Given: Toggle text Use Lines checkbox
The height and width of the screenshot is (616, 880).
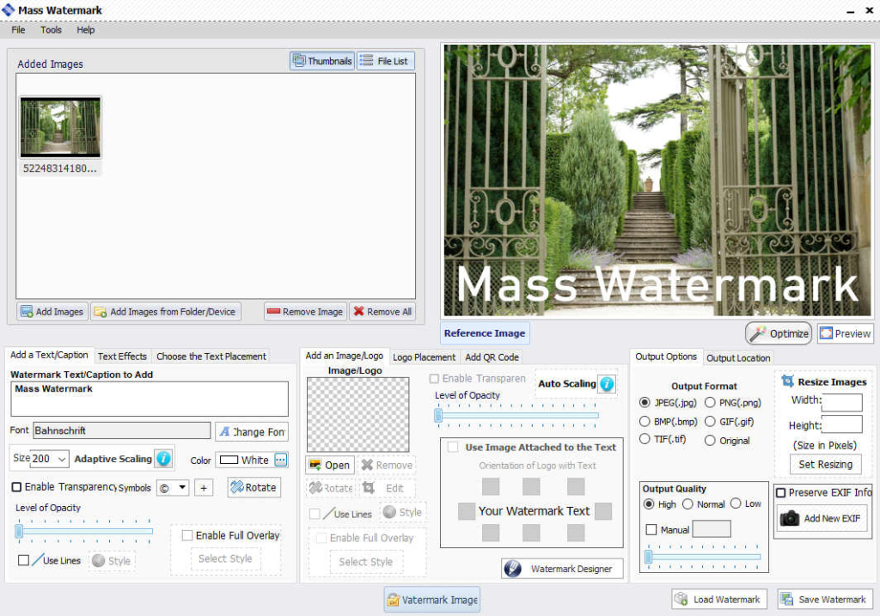Looking at the screenshot, I should click(23, 560).
